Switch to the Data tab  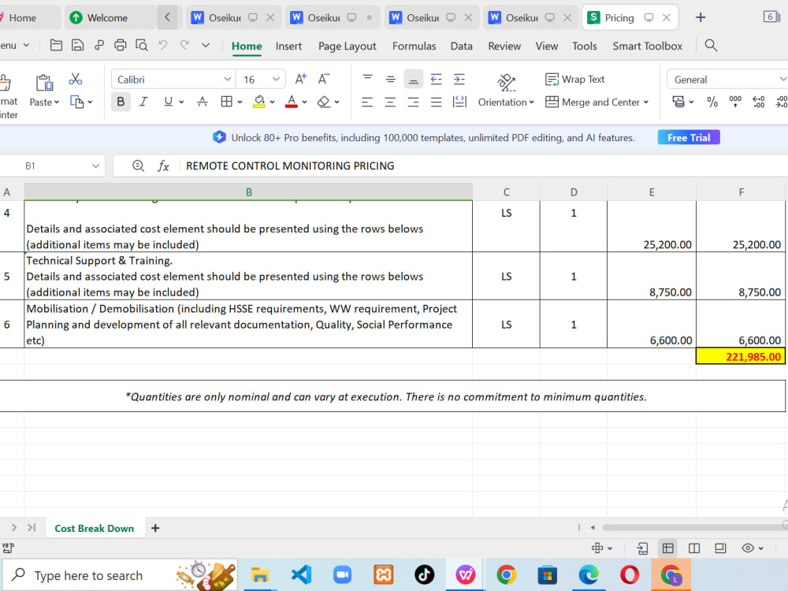pos(461,46)
